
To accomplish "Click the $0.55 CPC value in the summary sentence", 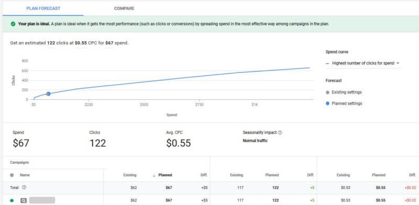I will coord(81,43).
